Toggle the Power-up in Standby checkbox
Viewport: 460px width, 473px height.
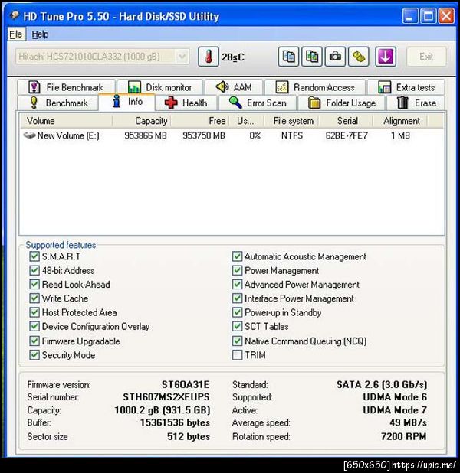click(237, 312)
